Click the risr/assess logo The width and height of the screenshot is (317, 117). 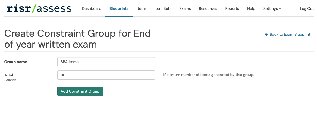(x=39, y=8)
